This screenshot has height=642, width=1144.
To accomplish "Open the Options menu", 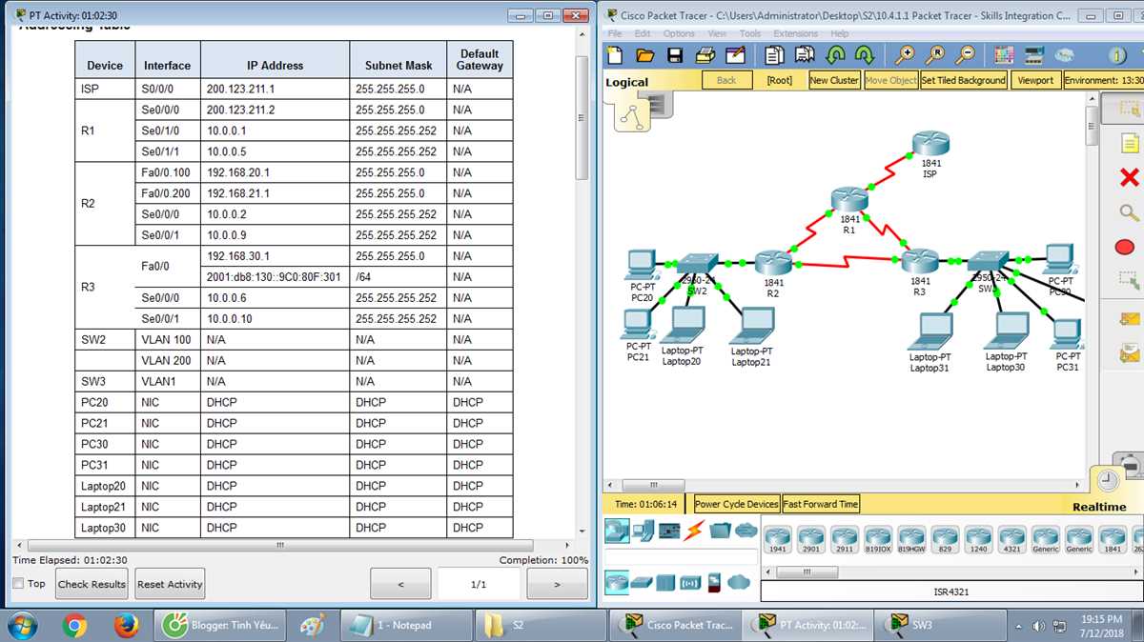I will [679, 33].
